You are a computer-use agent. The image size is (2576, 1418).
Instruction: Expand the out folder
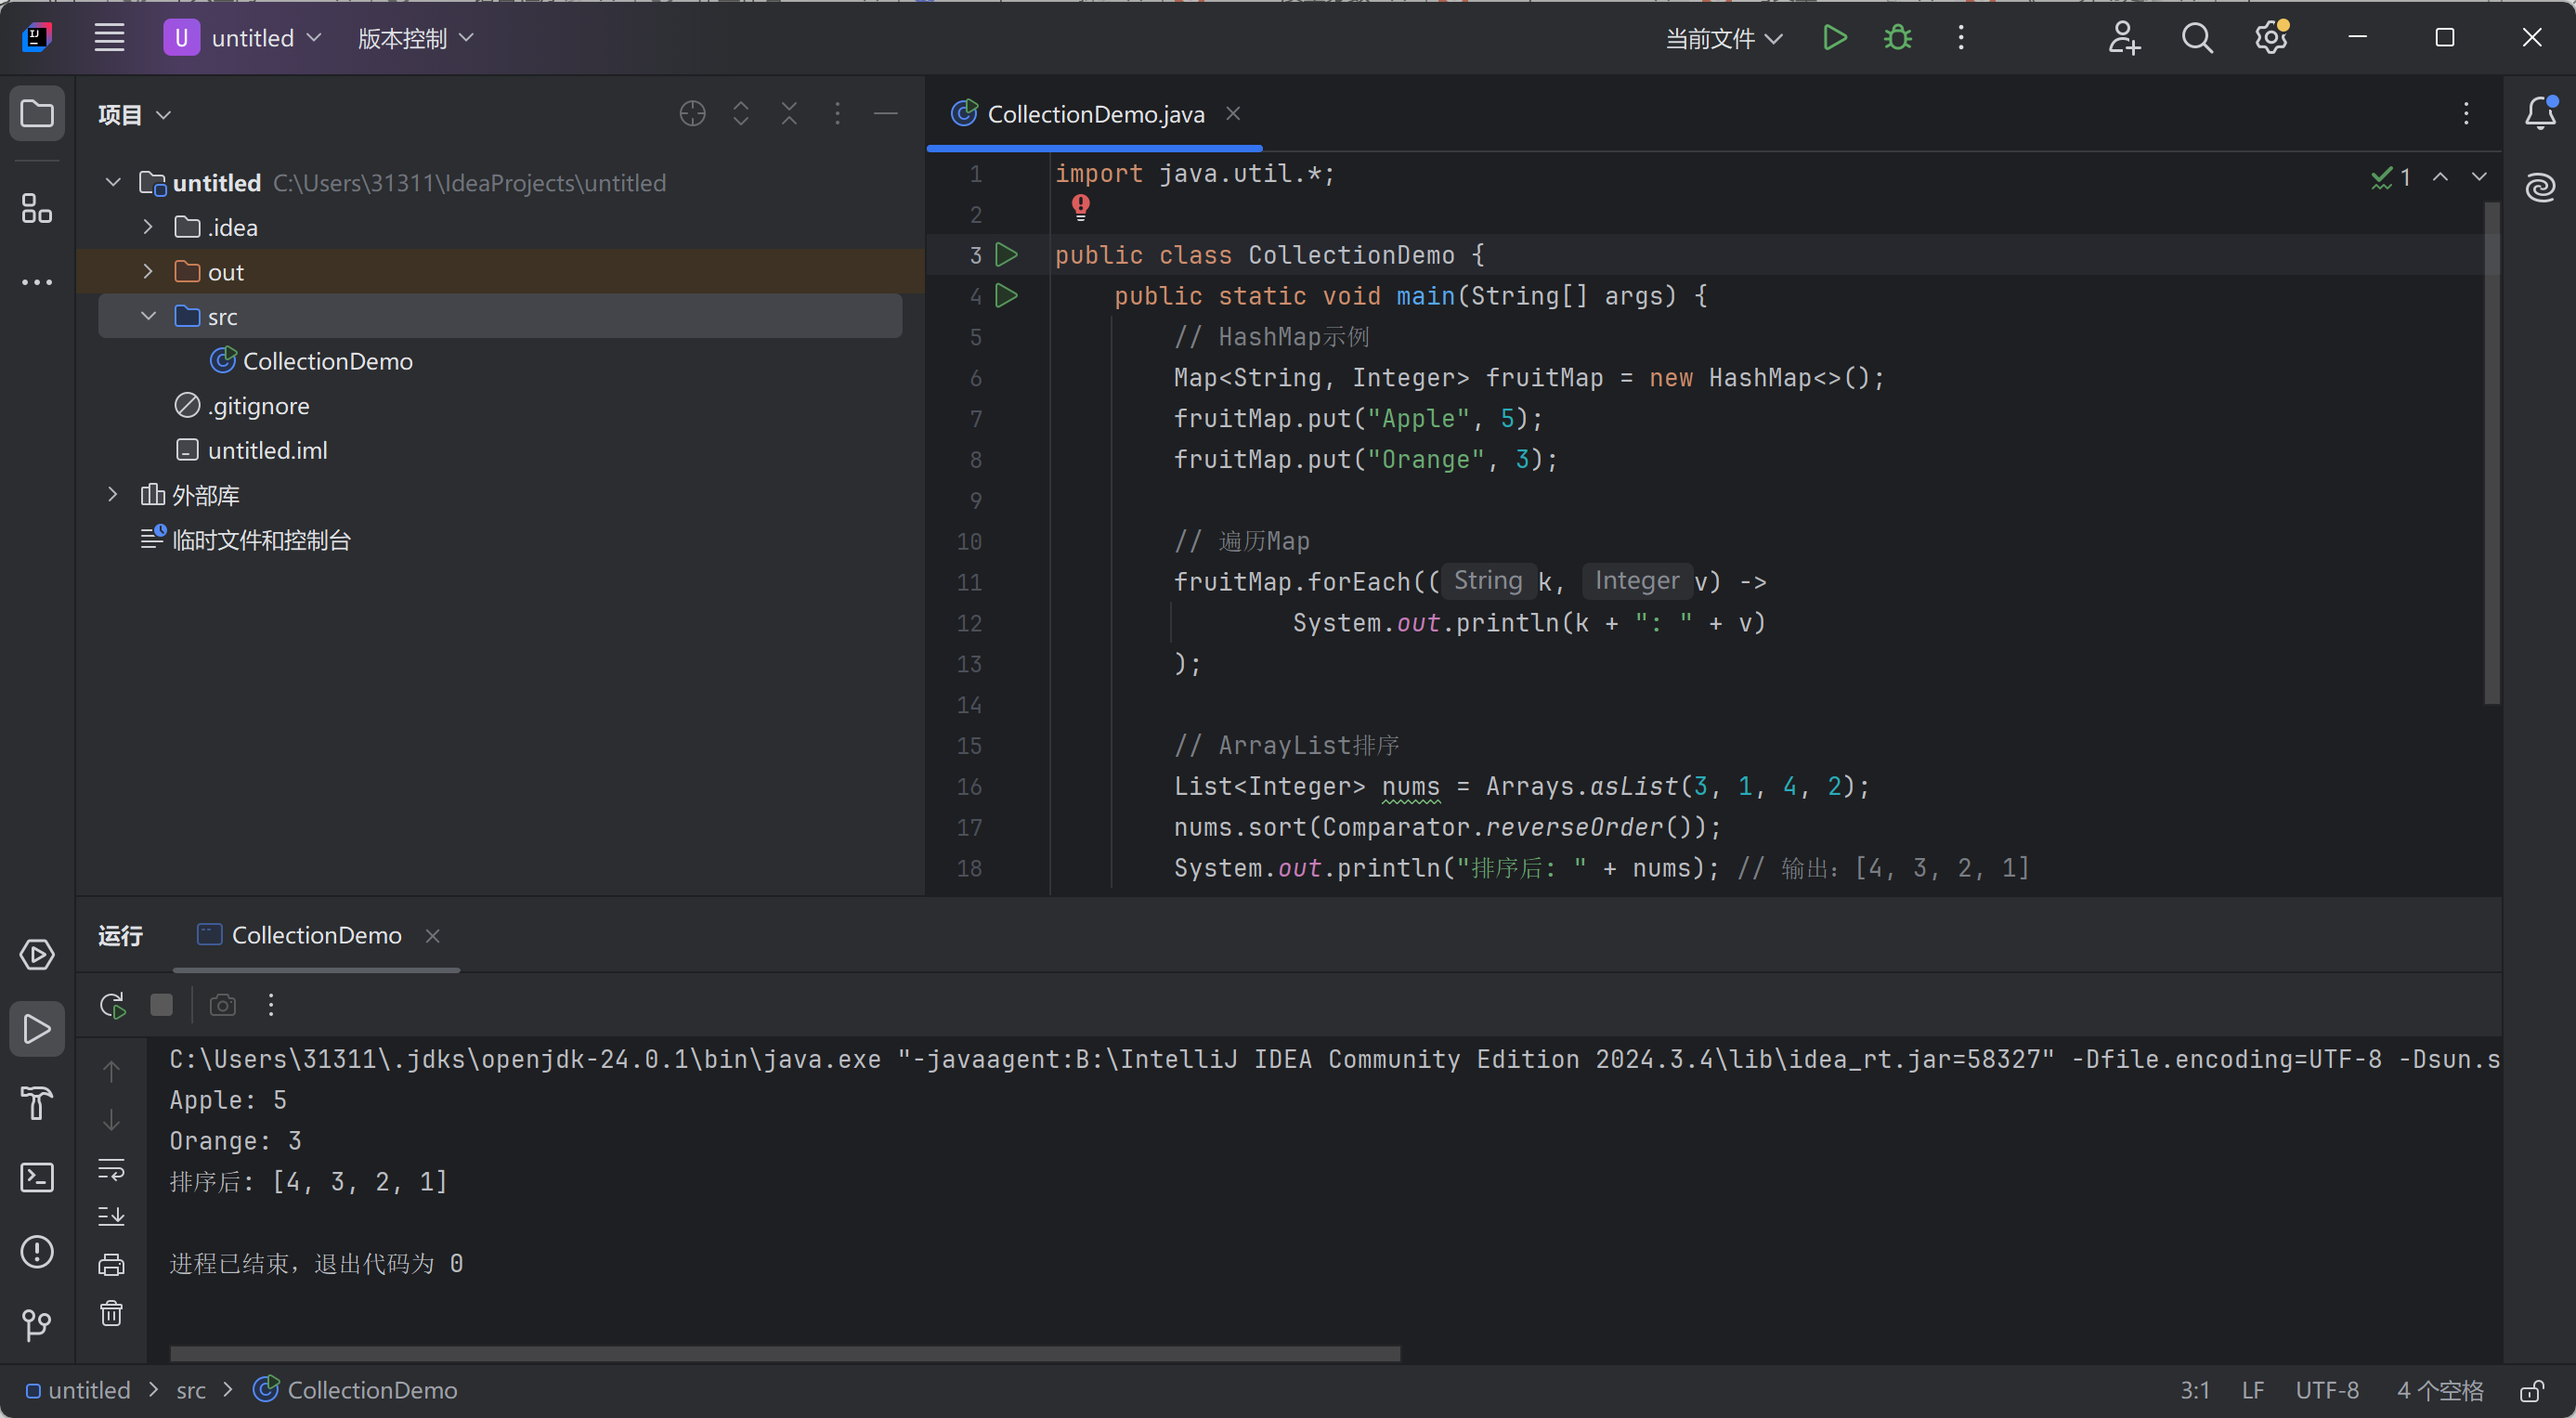148,272
